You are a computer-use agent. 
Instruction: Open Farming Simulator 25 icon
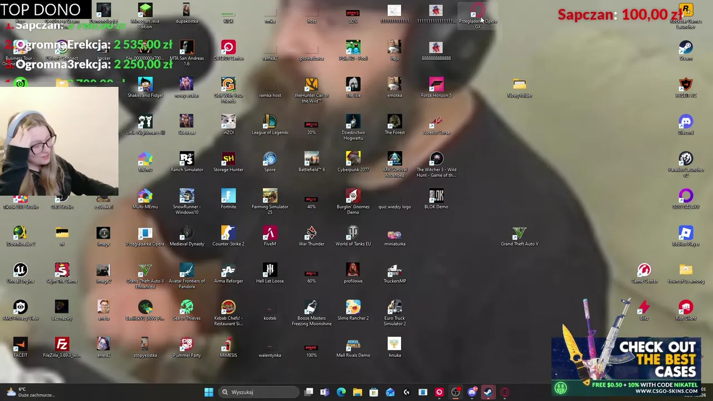click(270, 202)
